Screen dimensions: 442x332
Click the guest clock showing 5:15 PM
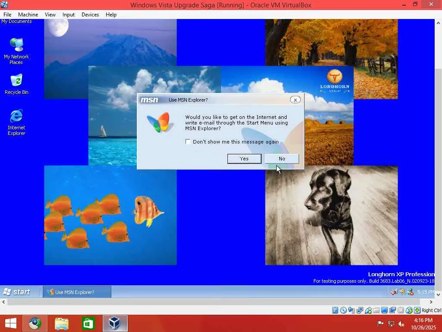(x=426, y=292)
